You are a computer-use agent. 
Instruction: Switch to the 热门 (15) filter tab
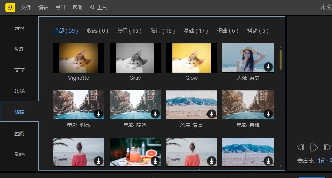129,31
